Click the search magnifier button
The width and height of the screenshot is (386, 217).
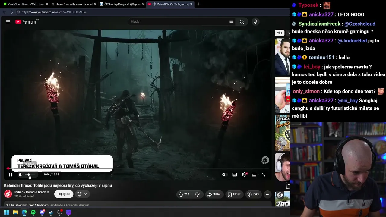click(x=242, y=22)
